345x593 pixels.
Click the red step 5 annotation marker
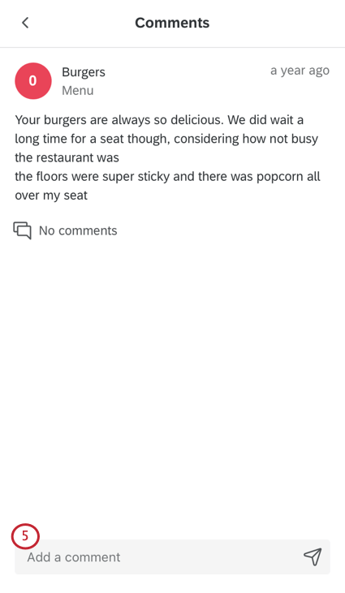25,536
